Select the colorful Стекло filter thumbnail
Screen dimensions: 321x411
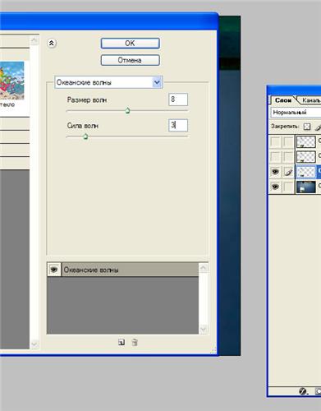click(12, 81)
